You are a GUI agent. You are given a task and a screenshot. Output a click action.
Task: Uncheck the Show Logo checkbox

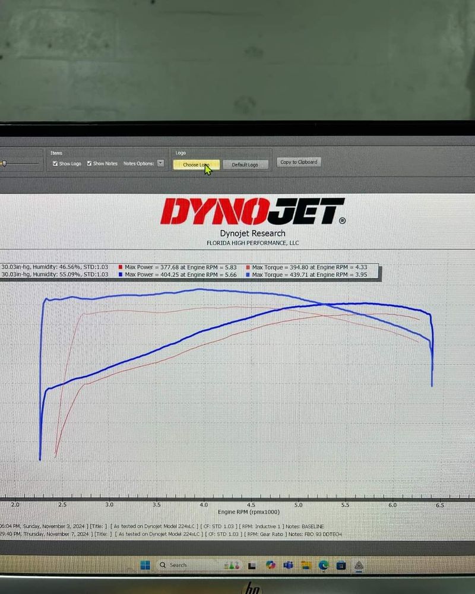55,163
